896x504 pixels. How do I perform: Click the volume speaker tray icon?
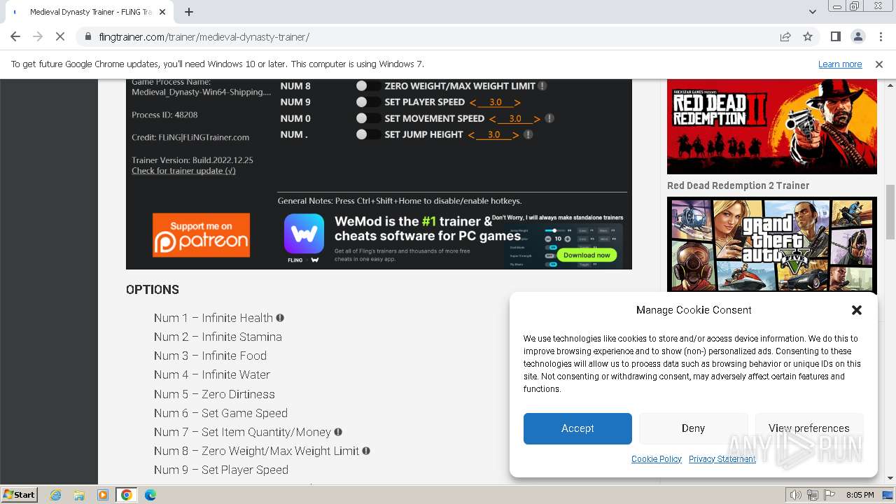796,495
